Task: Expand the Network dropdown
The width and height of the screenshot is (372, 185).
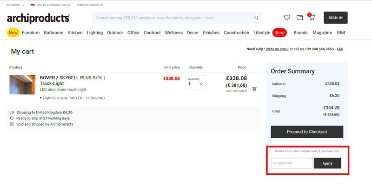Action: [15, 5]
